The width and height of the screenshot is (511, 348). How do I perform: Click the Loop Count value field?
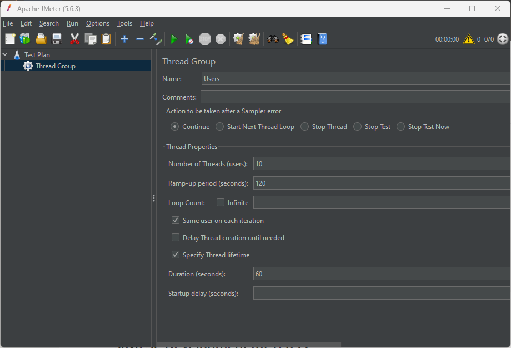382,202
